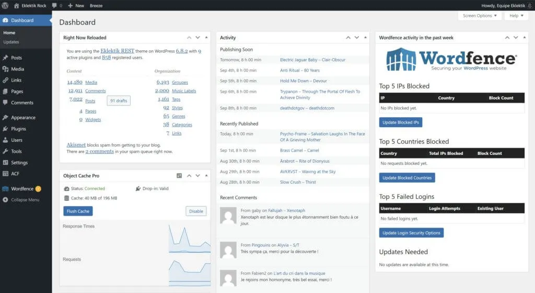Select Home submenu under Dashboard

click(x=9, y=33)
